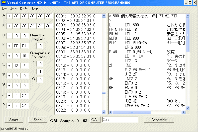This screenshot has height=132, width=198.
Task: Select memory row 0810
Action: pos(76,56)
